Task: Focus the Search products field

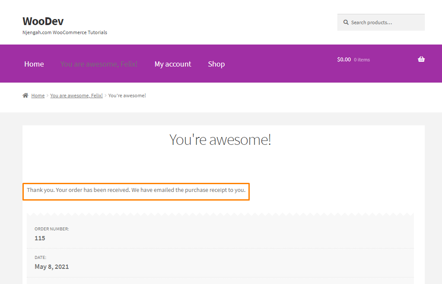Action: click(x=381, y=22)
